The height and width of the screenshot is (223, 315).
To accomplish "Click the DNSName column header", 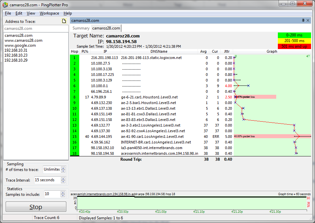I will [x=159, y=51].
